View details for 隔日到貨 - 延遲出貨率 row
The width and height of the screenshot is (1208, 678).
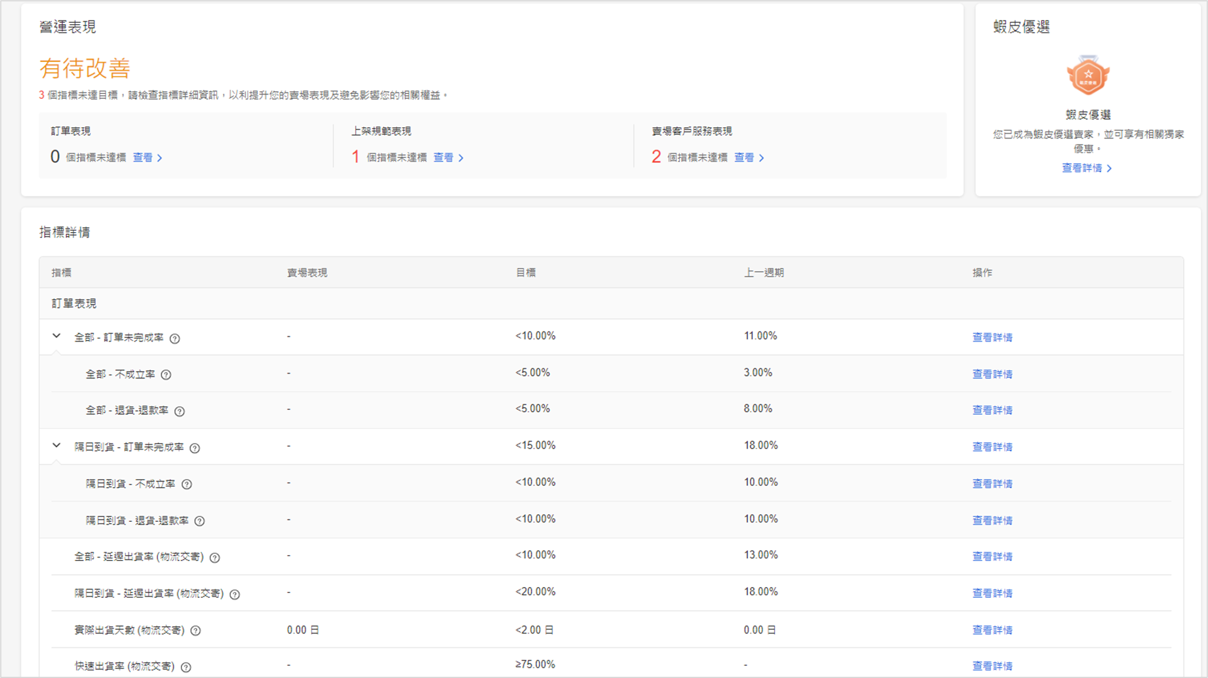tap(992, 594)
